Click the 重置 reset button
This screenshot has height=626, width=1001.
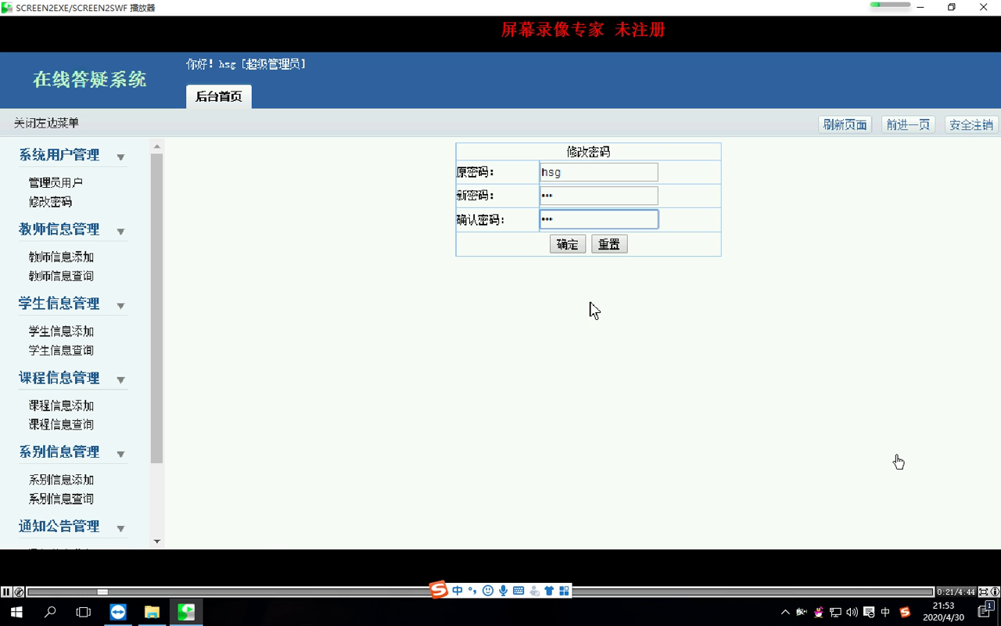(x=609, y=244)
